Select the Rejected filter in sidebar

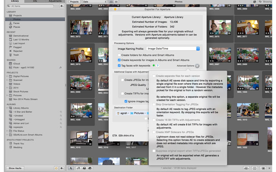(x=18, y=51)
